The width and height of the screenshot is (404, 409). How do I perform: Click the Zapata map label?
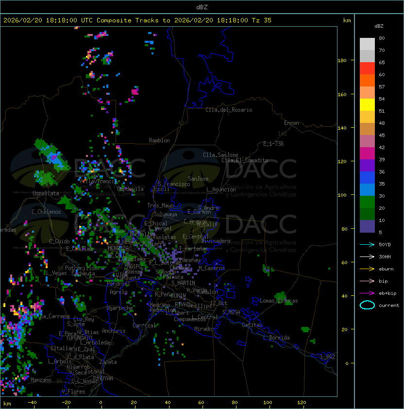[x=108, y=362]
